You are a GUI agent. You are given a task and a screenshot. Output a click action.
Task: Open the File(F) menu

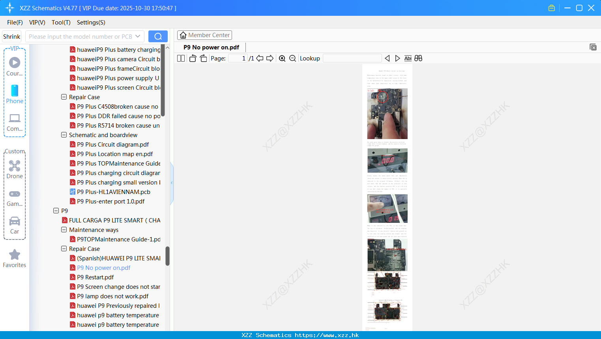pos(15,23)
